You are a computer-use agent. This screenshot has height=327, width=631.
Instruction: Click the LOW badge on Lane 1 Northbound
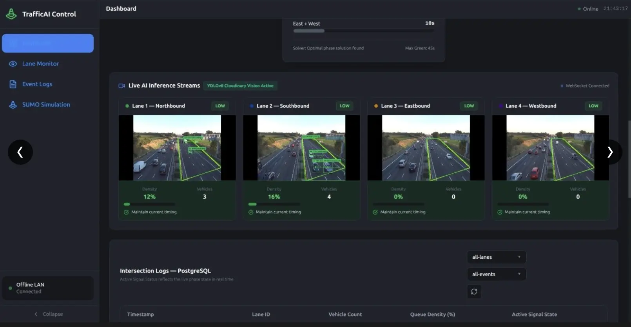(220, 106)
